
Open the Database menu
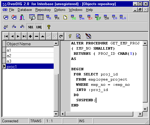[25, 10]
